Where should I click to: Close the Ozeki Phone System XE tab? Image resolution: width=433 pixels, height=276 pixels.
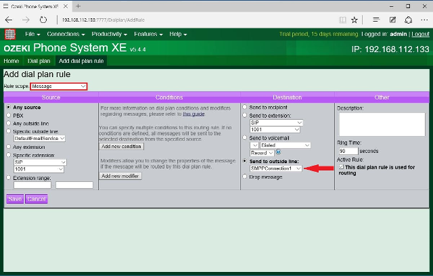[66, 6]
